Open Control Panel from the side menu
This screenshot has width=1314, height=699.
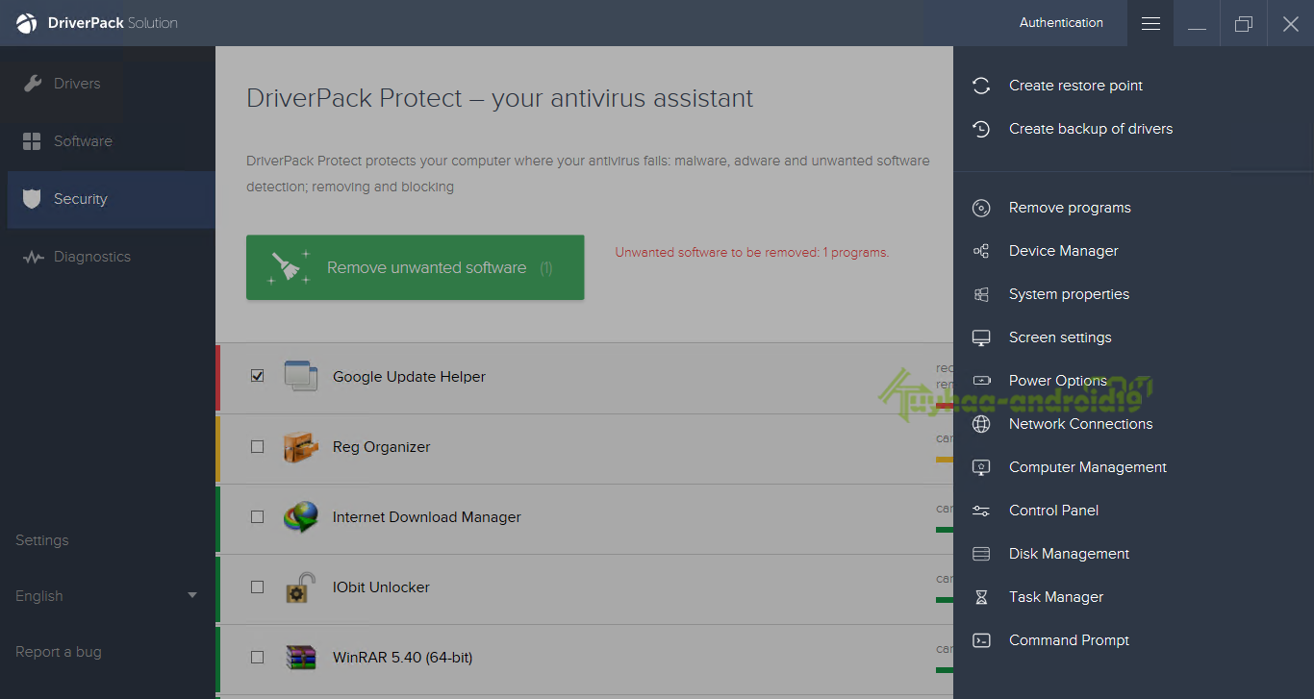[x=1053, y=511]
